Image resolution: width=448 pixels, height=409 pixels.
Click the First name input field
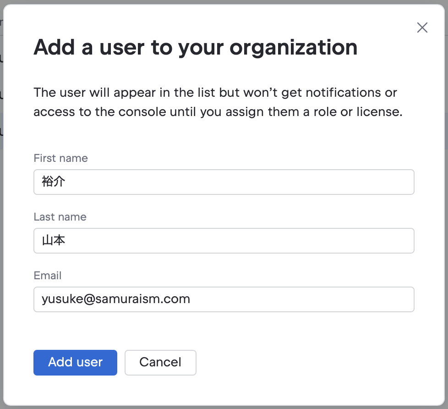click(x=224, y=182)
